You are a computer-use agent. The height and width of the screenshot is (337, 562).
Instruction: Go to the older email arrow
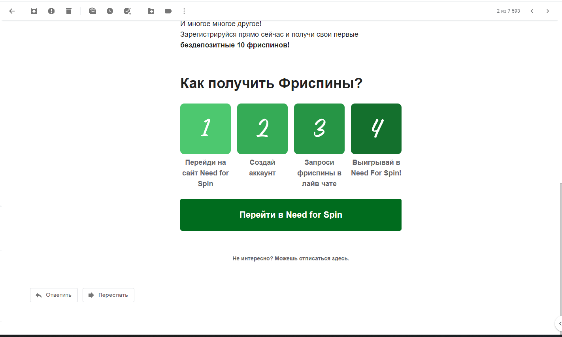548,11
